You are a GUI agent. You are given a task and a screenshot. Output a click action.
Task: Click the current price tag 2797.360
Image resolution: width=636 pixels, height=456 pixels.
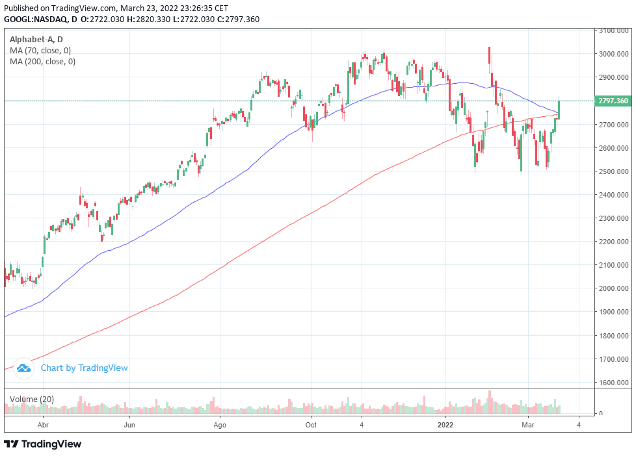click(x=613, y=101)
